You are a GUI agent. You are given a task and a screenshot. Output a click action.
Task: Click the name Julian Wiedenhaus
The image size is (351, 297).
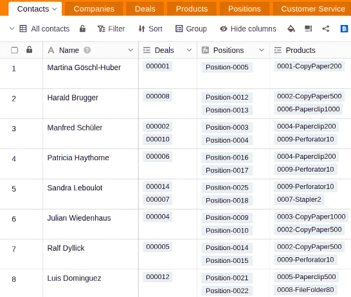coord(79,218)
